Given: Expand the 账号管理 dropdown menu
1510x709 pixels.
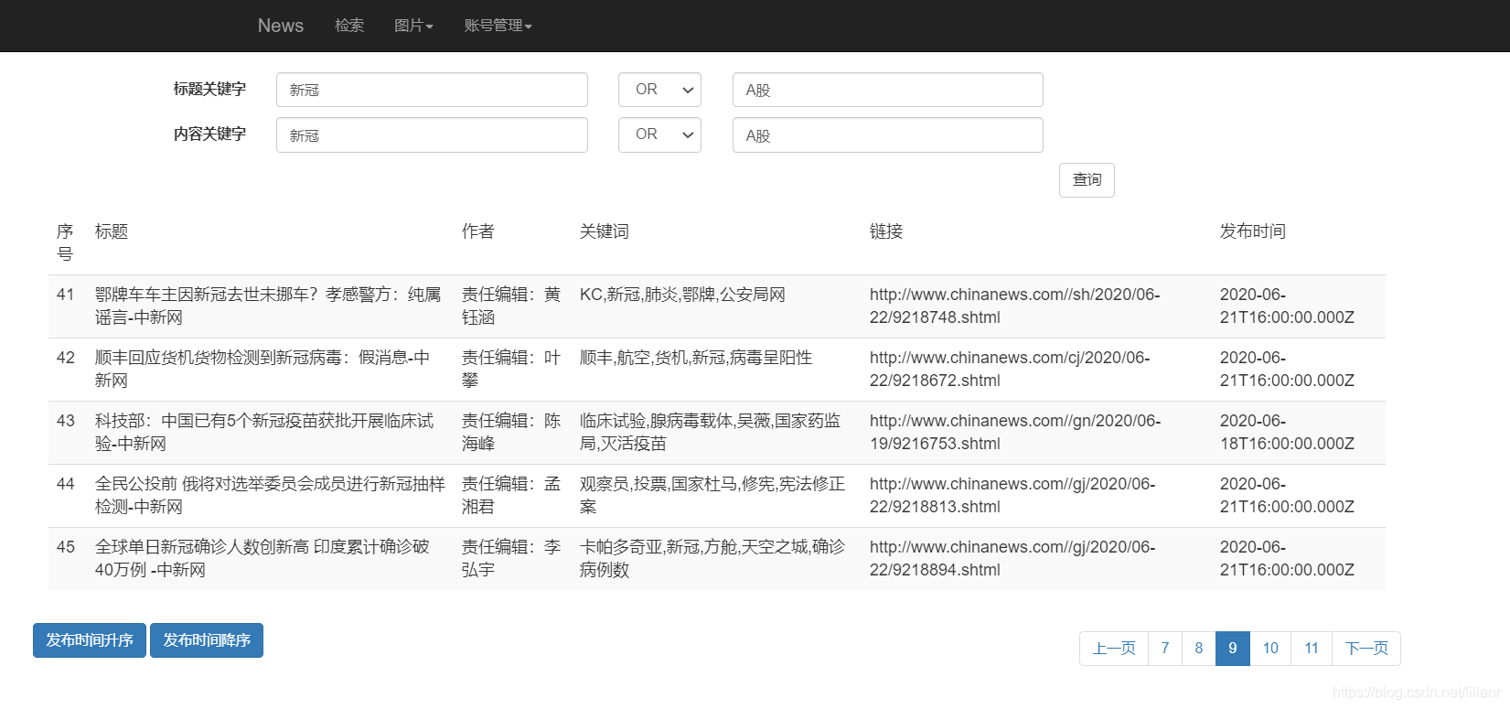Looking at the screenshot, I should [498, 26].
